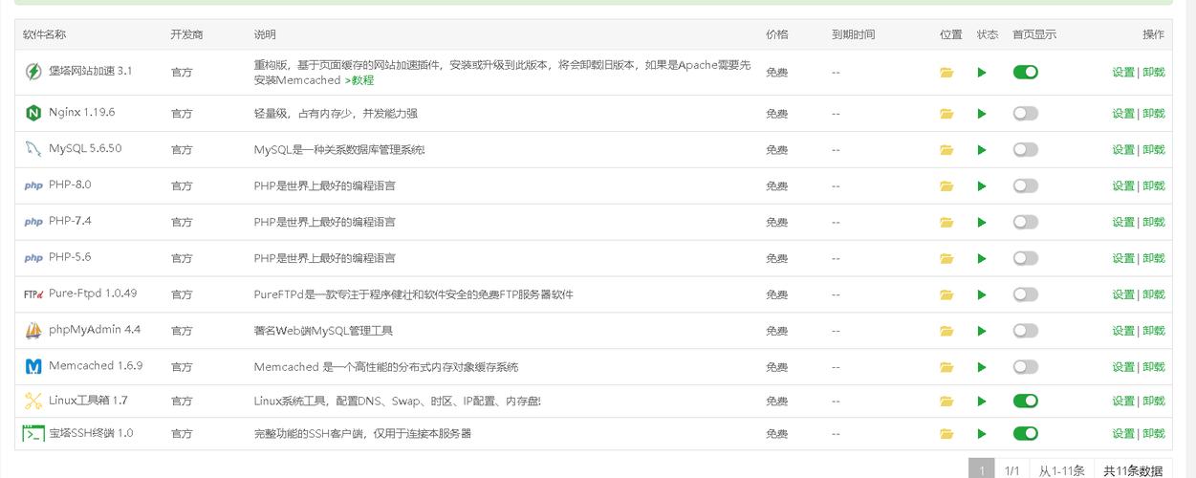The image size is (1196, 478).
Task: Open 设置 for PHP-8.0
Action: click(1123, 186)
